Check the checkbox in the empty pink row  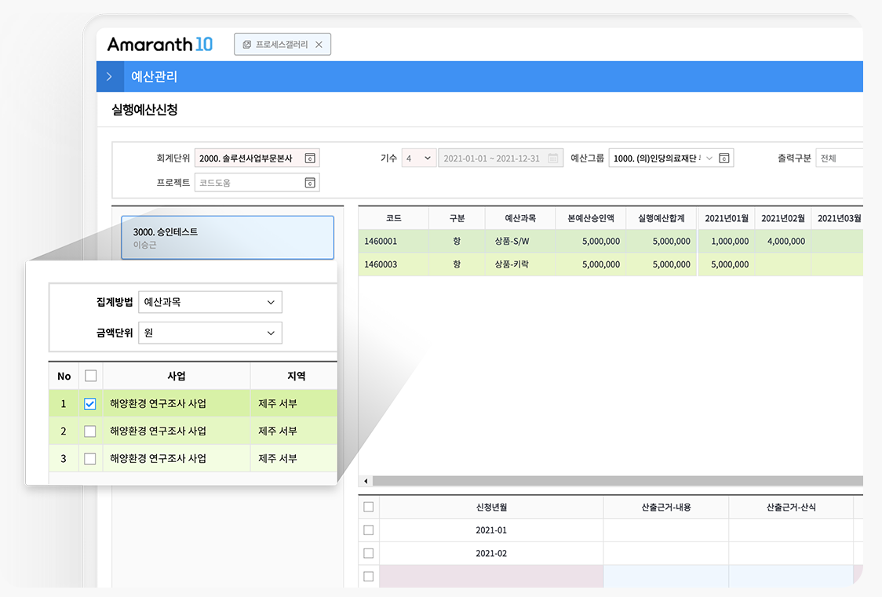pos(369,576)
